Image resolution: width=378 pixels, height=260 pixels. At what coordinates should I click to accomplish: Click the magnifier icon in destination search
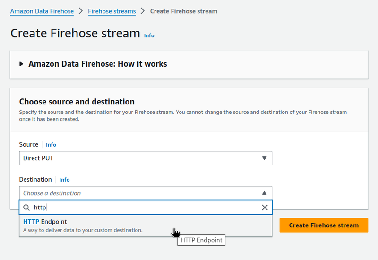(x=26, y=208)
